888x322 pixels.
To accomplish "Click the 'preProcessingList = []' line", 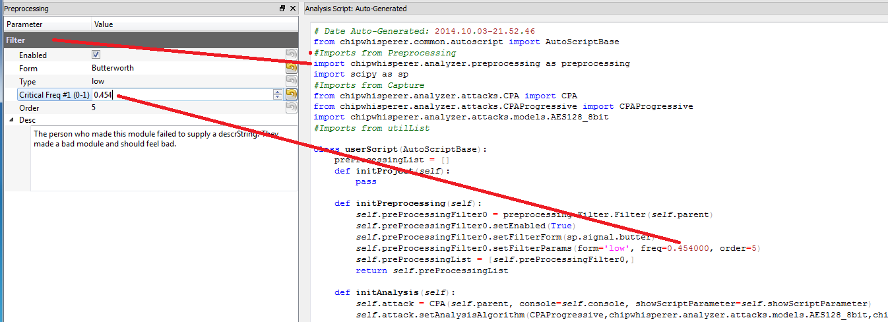I will click(393, 160).
